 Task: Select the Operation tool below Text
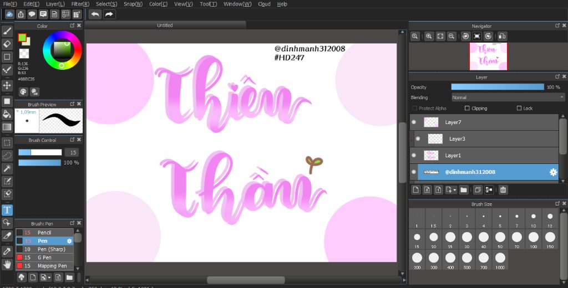click(x=7, y=223)
